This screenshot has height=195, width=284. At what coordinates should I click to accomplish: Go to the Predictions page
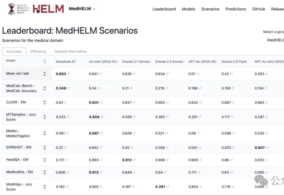(236, 9)
